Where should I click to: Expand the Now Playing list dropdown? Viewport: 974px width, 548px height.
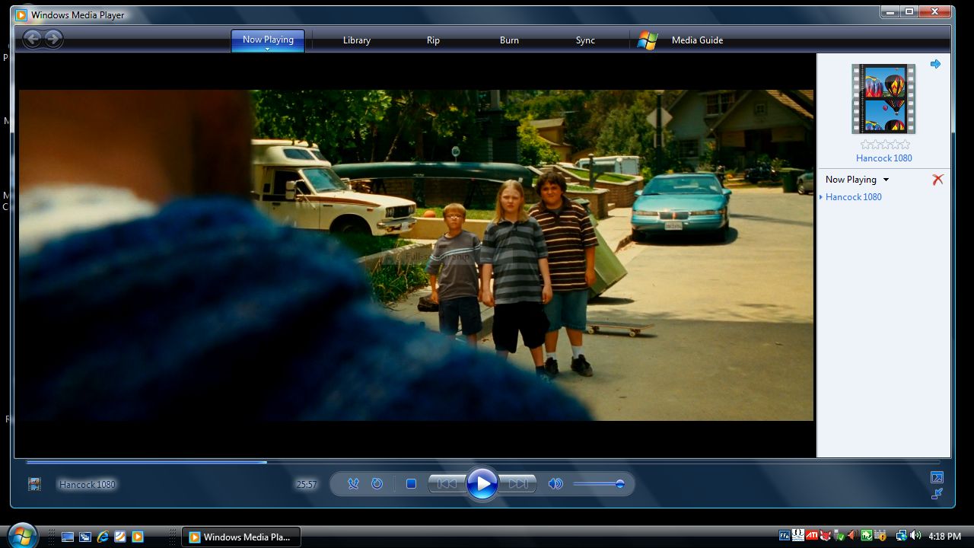(886, 180)
